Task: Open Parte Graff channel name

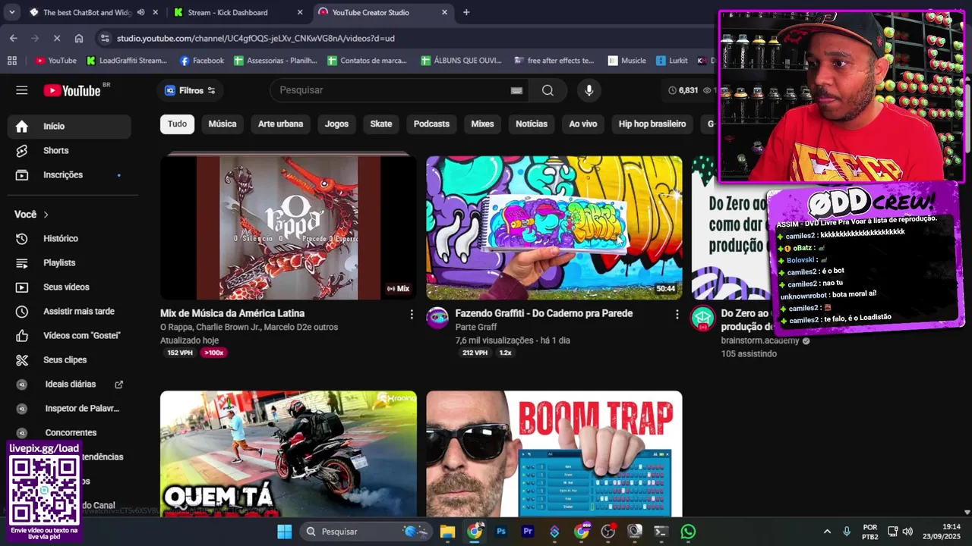Action: click(476, 327)
